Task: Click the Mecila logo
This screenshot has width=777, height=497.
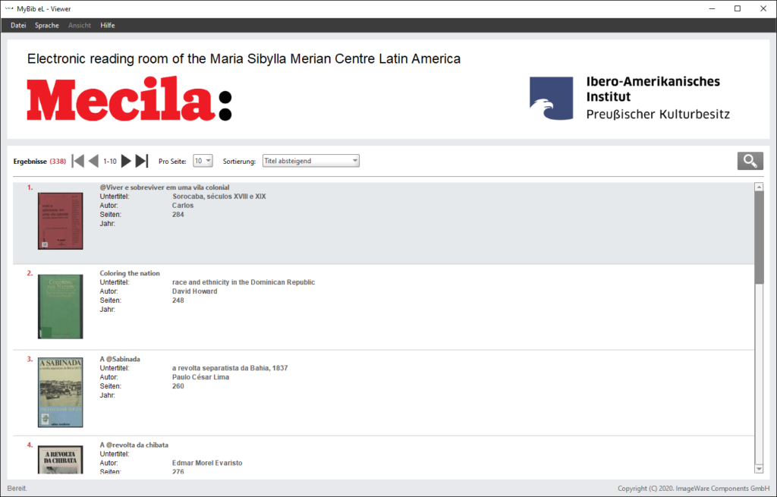Action: point(129,99)
